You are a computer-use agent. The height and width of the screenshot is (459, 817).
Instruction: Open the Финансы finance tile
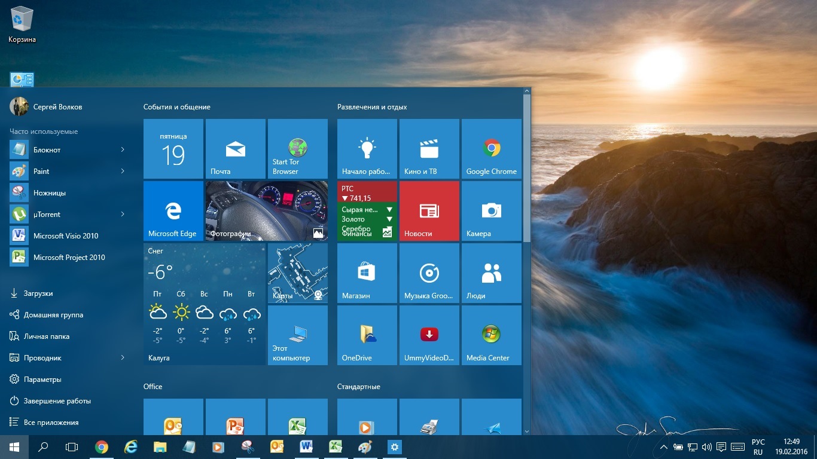pyautogui.click(x=367, y=211)
